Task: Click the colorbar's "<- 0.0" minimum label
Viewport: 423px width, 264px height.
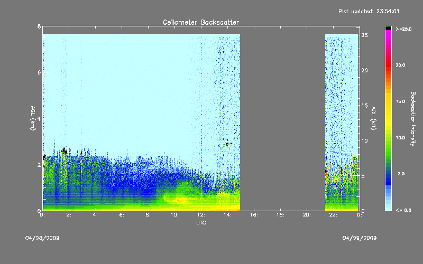Action: point(403,210)
